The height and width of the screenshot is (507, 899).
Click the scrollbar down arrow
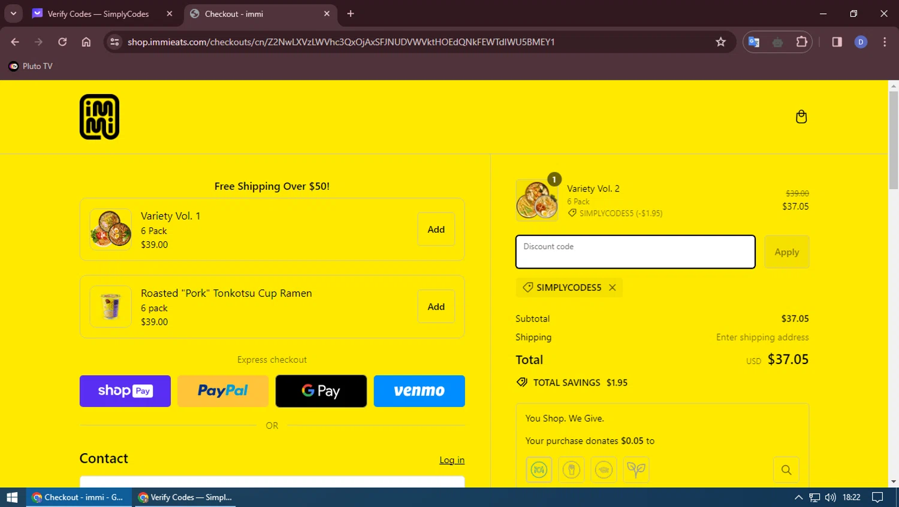click(x=894, y=482)
